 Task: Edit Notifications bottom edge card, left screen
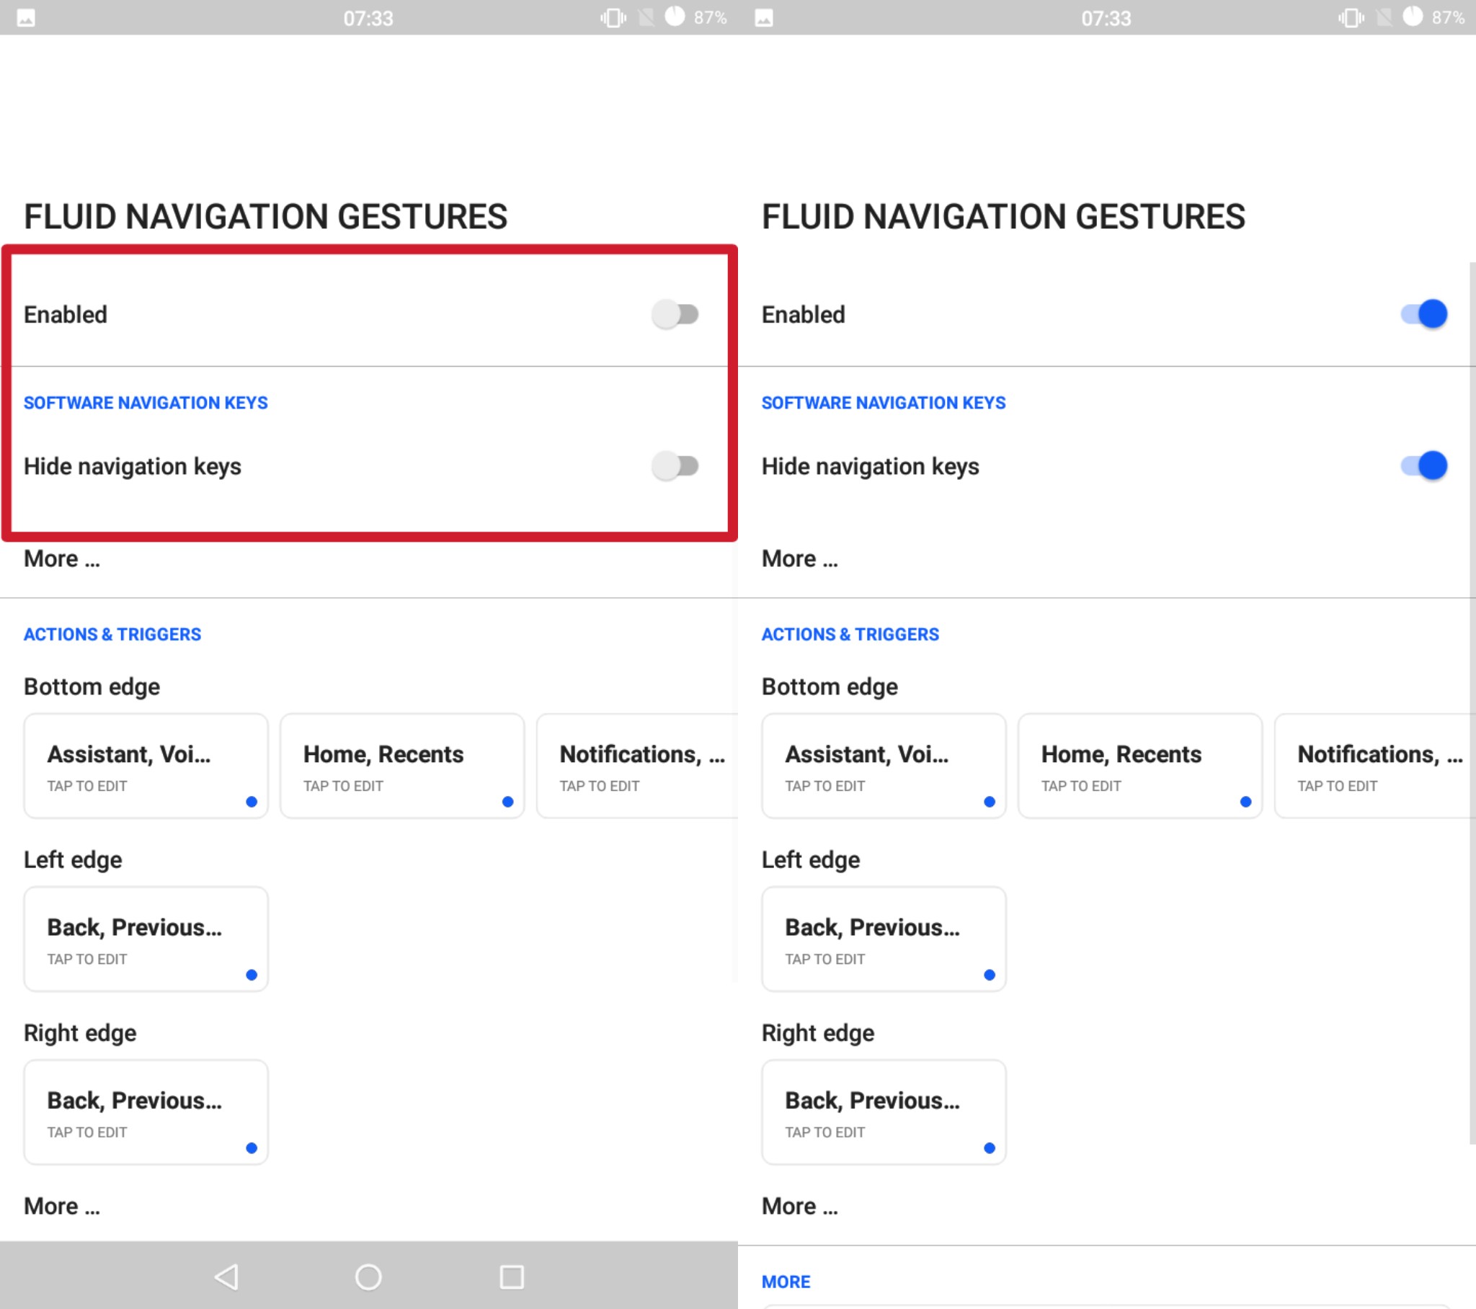(x=638, y=766)
